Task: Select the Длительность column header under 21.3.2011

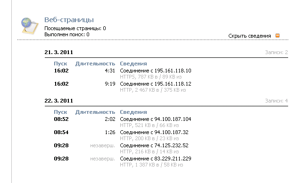Action: point(95,64)
